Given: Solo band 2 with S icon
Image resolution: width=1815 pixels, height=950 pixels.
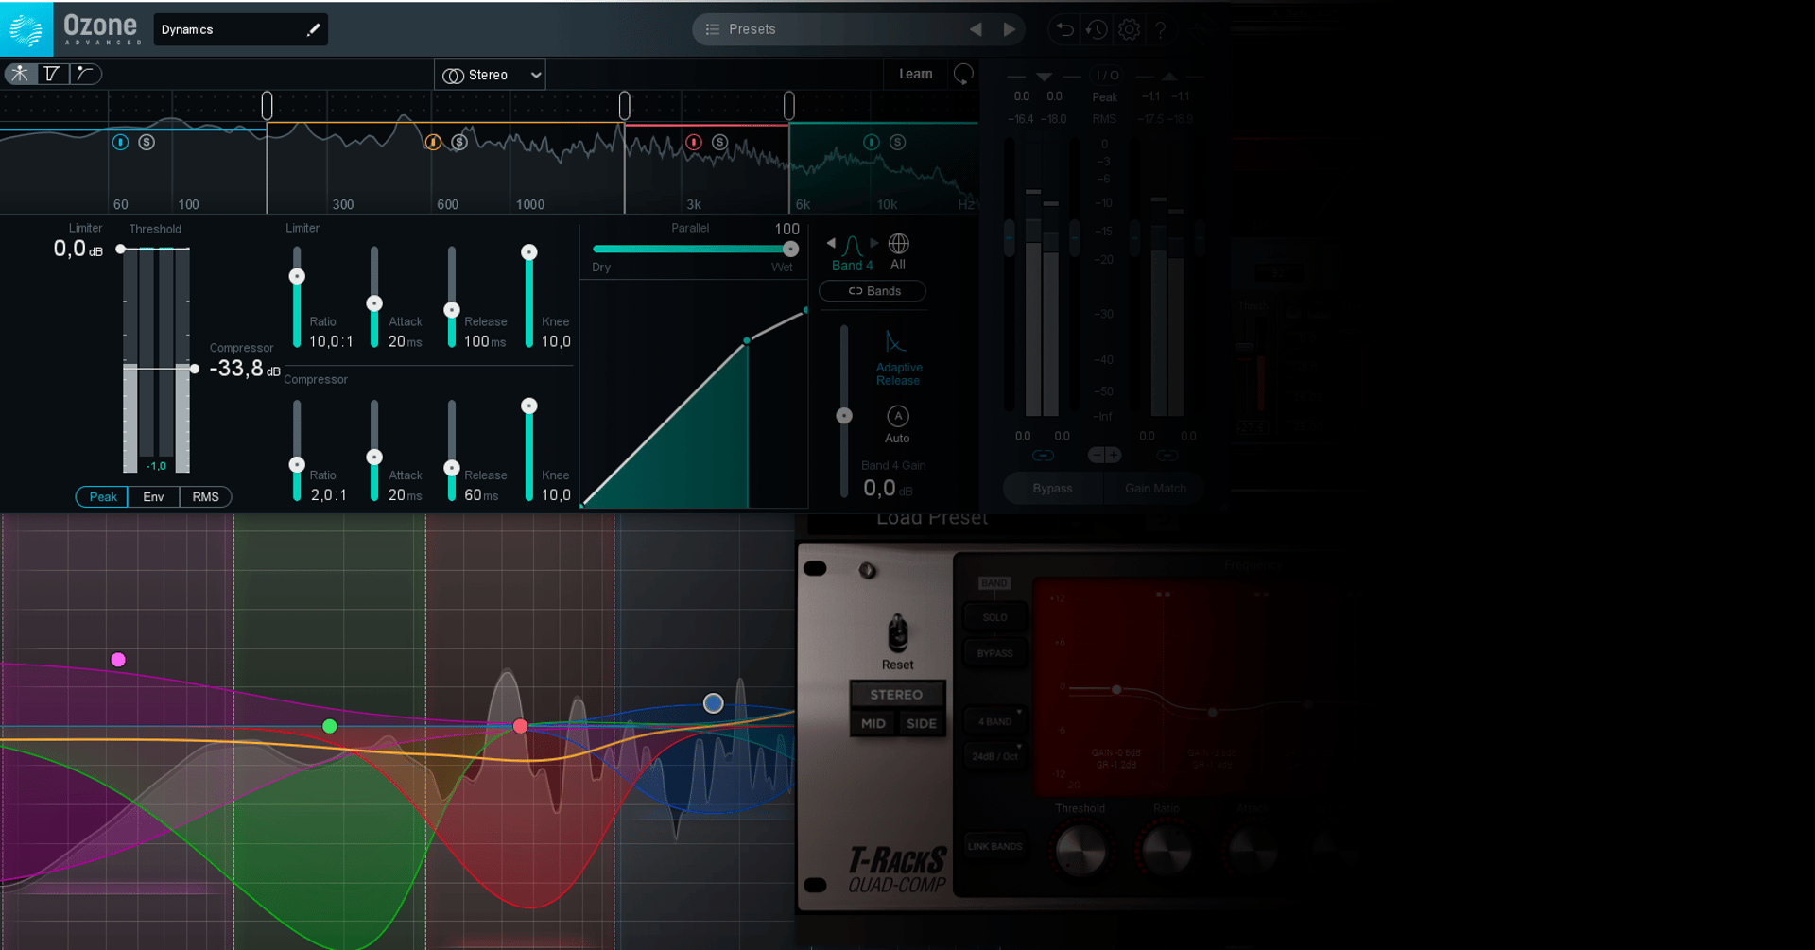Looking at the screenshot, I should (x=459, y=142).
